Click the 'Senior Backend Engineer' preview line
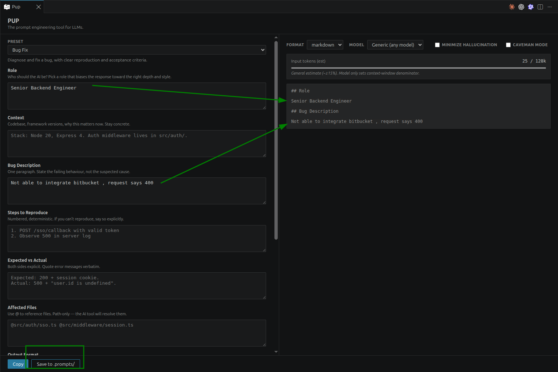 321,101
